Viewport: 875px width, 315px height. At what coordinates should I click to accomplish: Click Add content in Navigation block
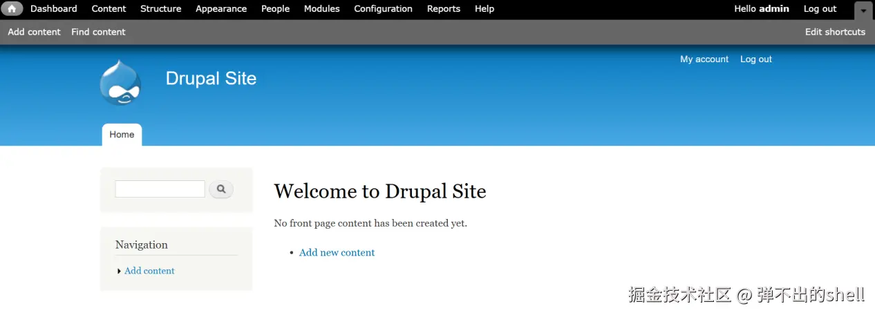tap(149, 271)
